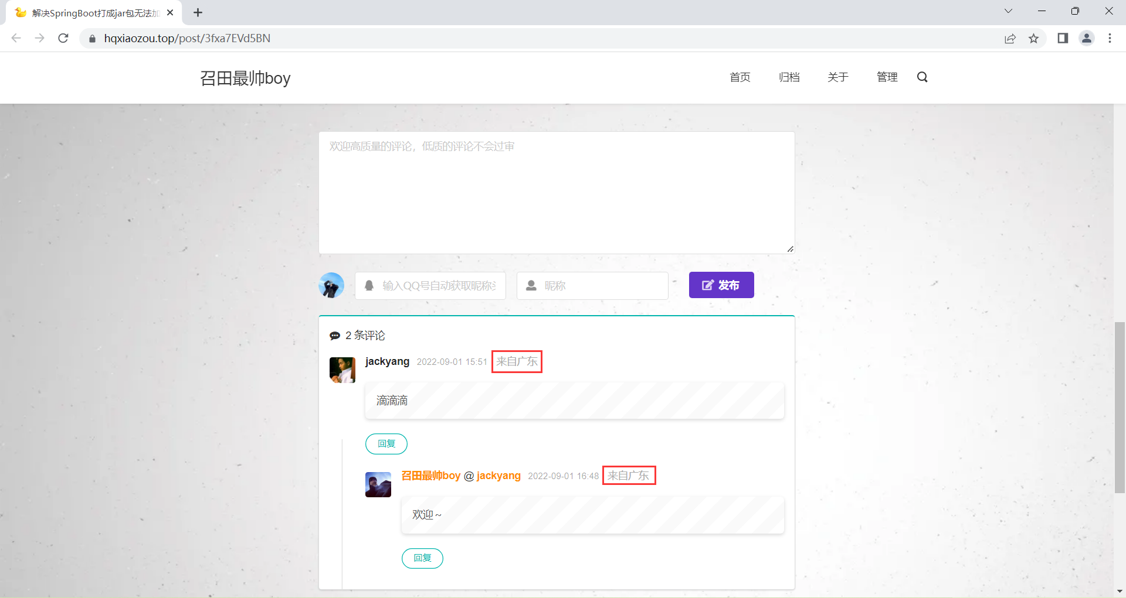Select the SpringBoot article browser tab
Viewport: 1126px width, 598px height.
(x=94, y=12)
